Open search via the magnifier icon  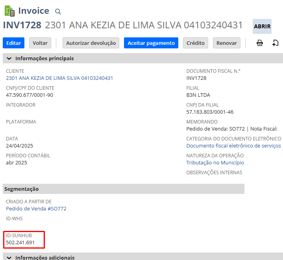coord(58,12)
